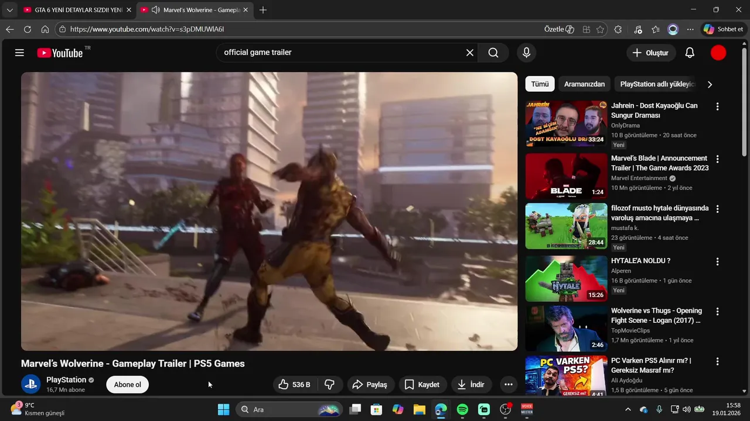Open the Wolverine vs Thugs thumbnail

point(566,328)
